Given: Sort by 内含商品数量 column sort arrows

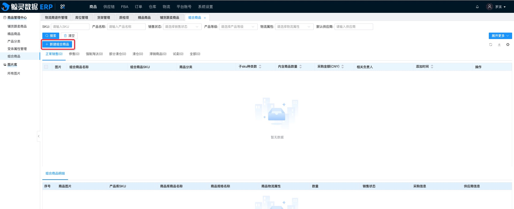Looking at the screenshot, I should click(301, 67).
